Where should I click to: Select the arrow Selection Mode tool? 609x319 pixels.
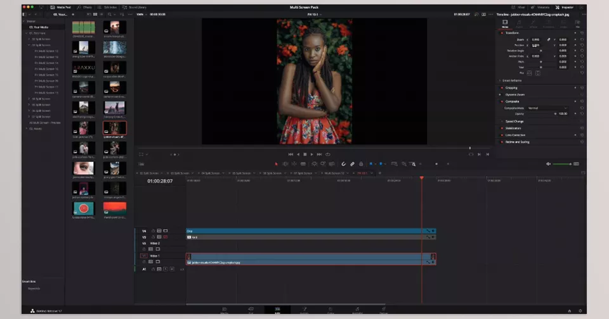(276, 164)
